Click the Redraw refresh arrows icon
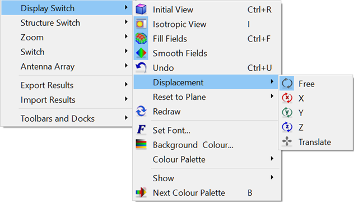354x202 pixels. (141, 111)
